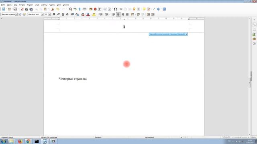This screenshot has width=257, height=144.
Task: Open Print Preview from toolbar
Action: click(31, 9)
